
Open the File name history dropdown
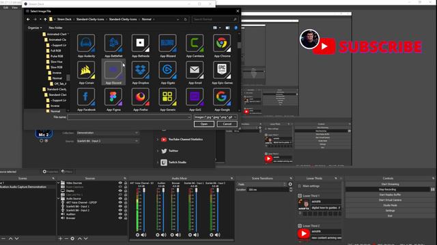189,117
